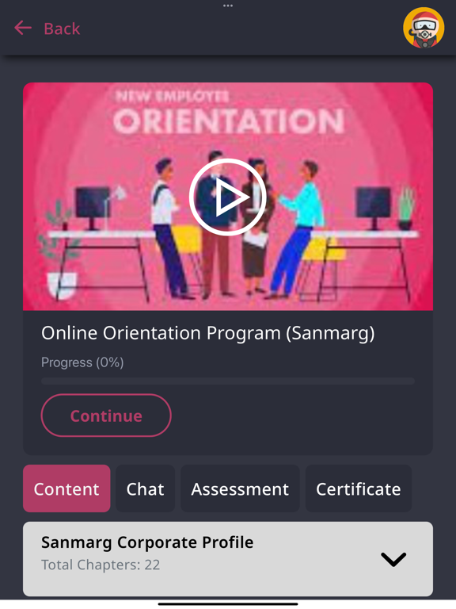Screen dimensions: 456x609
Task: Click the course progress bar
Action: (x=228, y=381)
